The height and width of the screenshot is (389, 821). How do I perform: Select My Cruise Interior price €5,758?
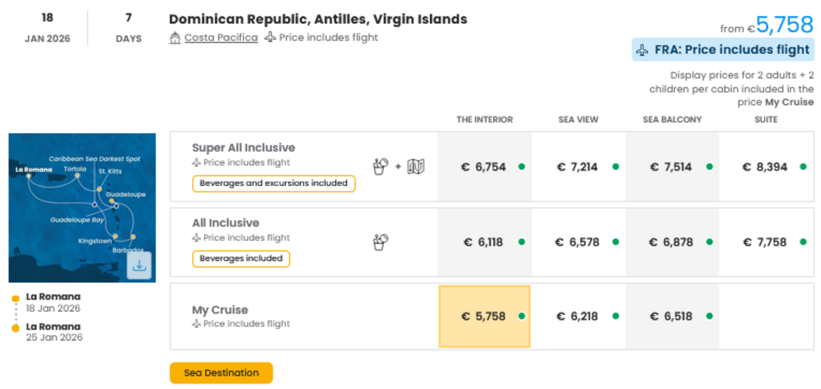pos(484,316)
